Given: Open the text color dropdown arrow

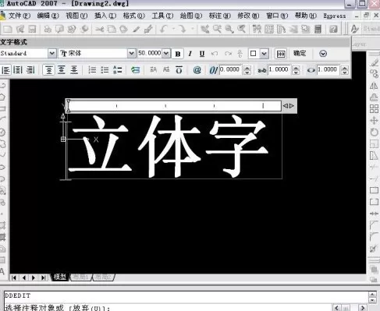Looking at the screenshot, I should point(264,54).
